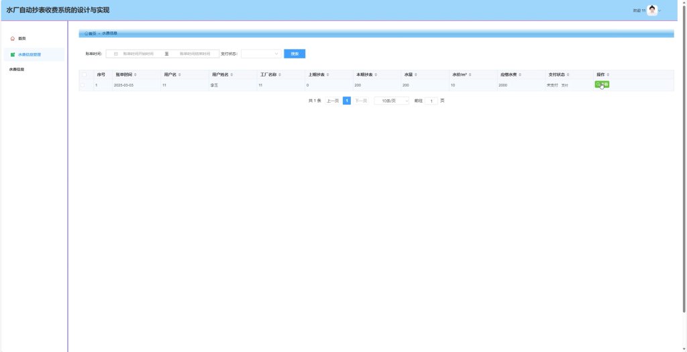
Task: Click the 未支付 status text
Action: pos(553,85)
